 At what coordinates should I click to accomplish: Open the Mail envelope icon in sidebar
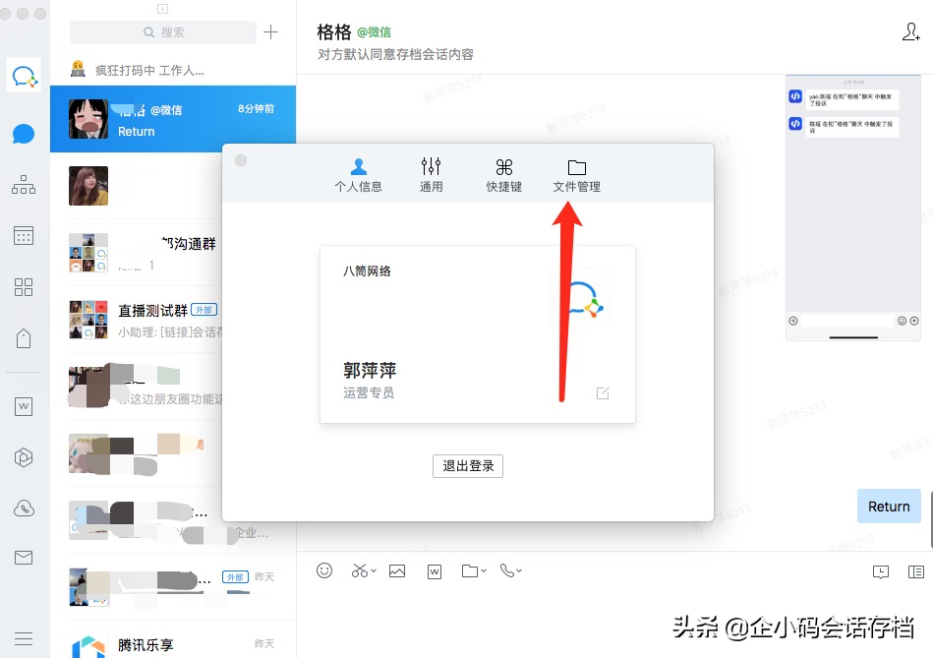click(x=24, y=558)
